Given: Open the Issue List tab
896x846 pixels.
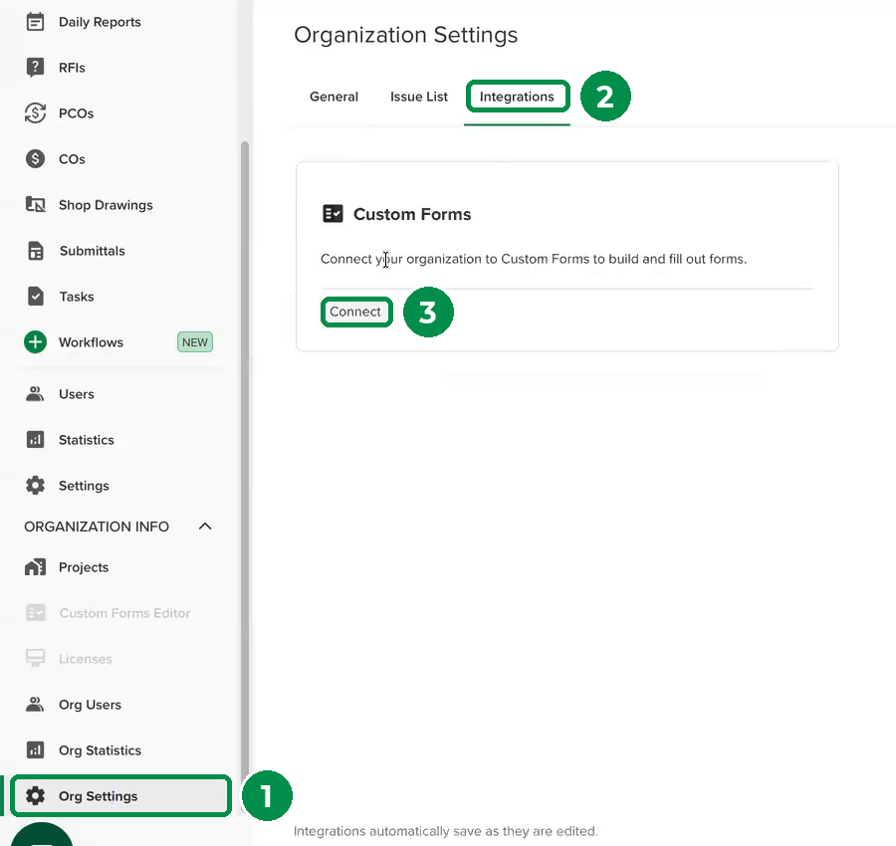Looking at the screenshot, I should tap(419, 97).
